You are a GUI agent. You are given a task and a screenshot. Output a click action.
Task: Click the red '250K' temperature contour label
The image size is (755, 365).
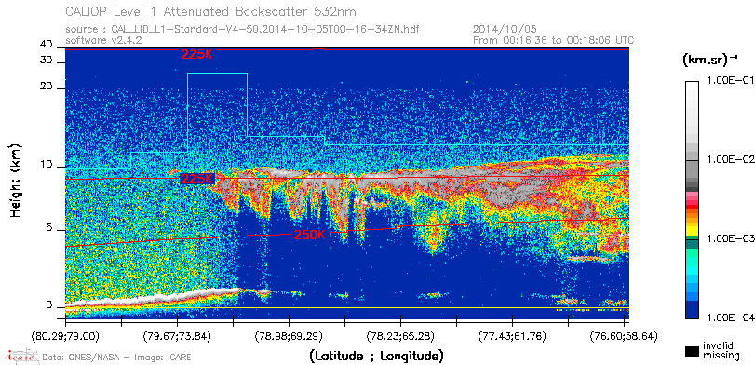[x=309, y=235]
